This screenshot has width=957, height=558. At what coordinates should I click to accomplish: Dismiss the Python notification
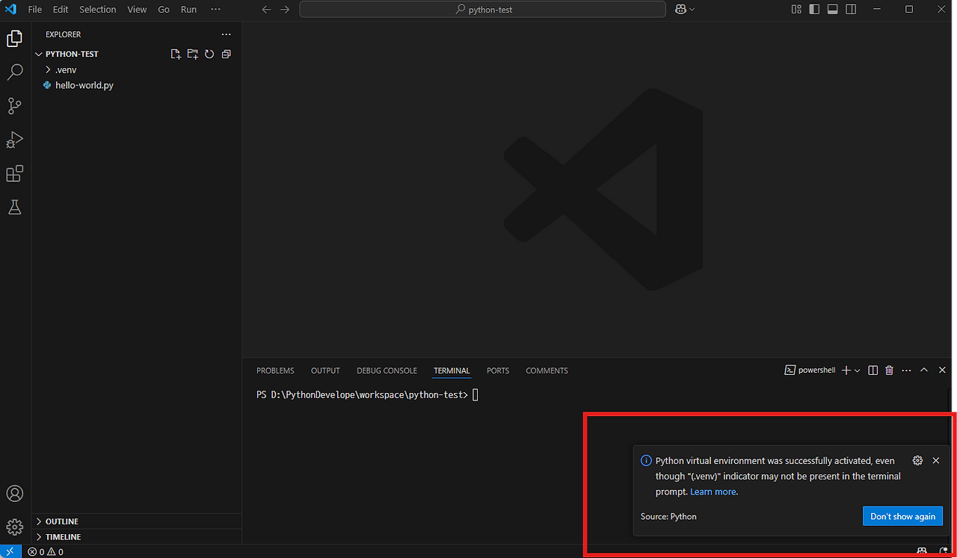[936, 461]
